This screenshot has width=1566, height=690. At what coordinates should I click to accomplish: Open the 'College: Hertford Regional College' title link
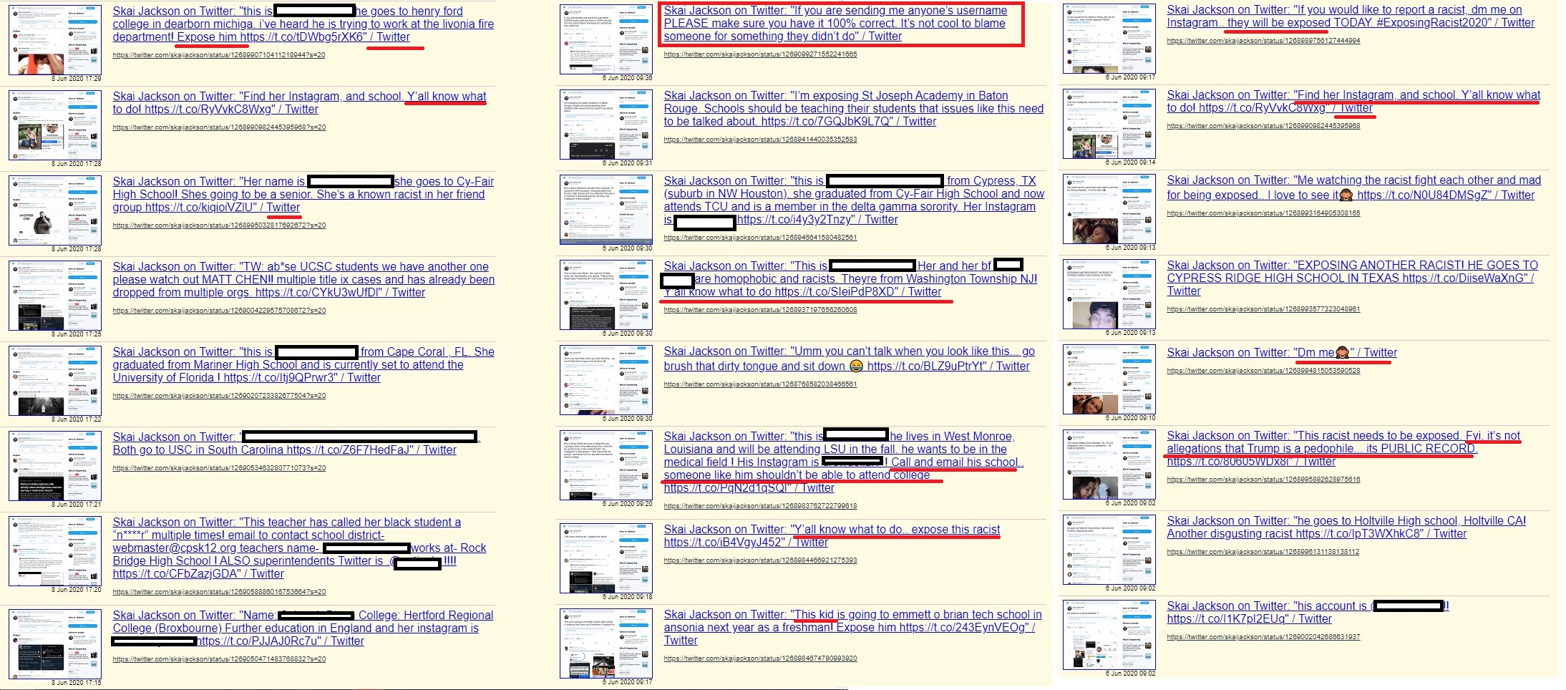point(303,628)
